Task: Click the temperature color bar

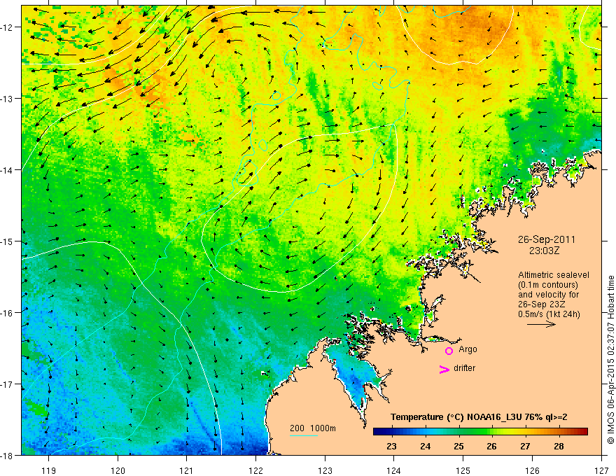Action: [480, 431]
